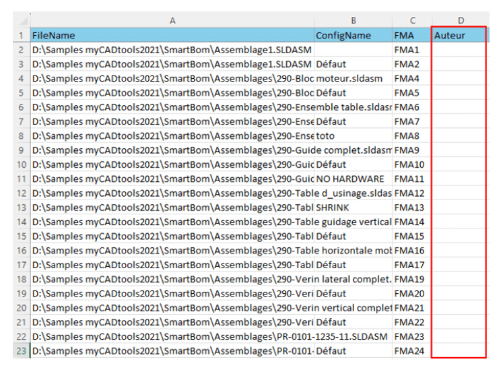Click cell FMA6
Screen dimensions: 503x372
click(x=412, y=107)
